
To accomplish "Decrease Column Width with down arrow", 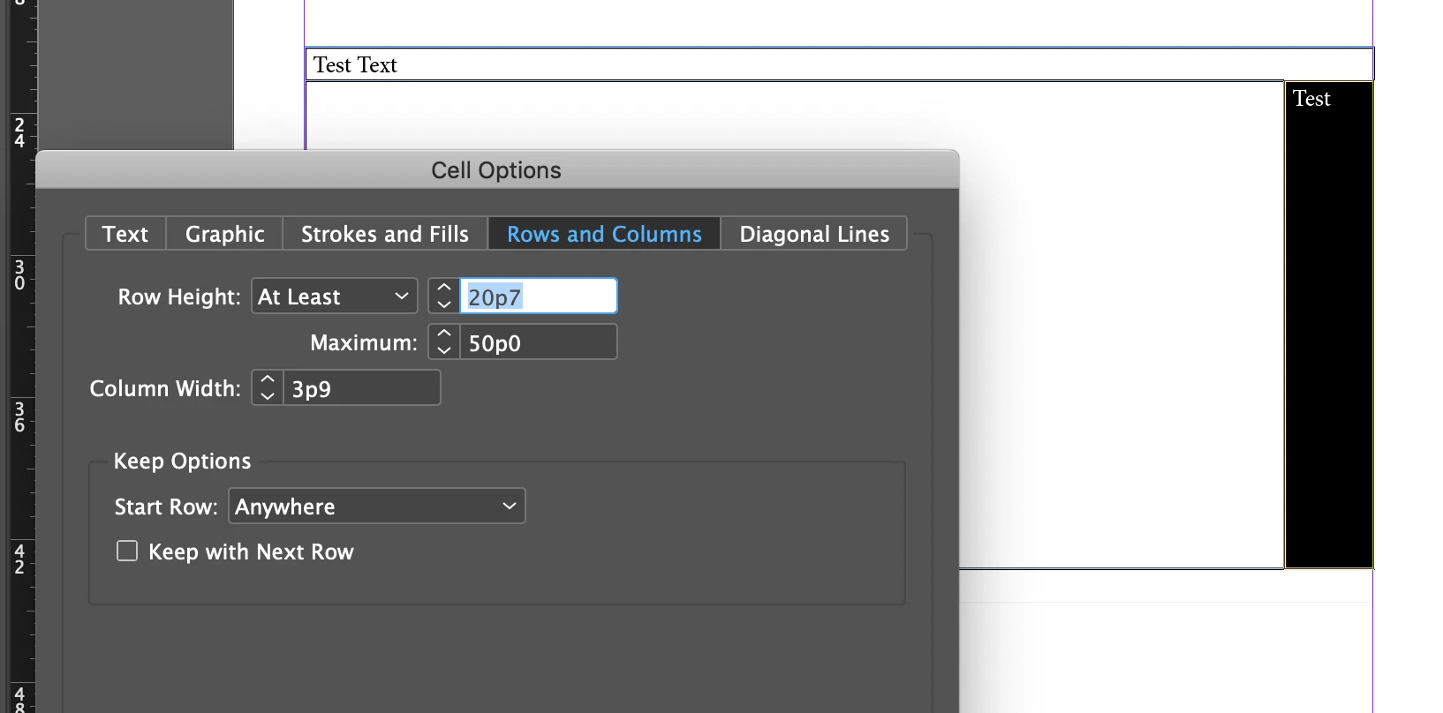I will 268,396.
